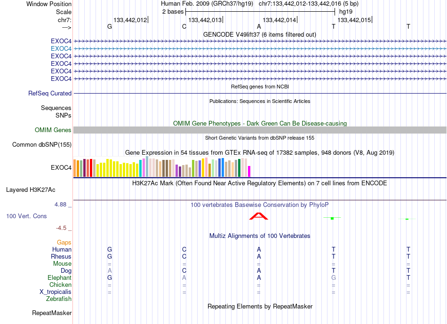Click the 'RefSeq Curated' track label
447x324 pixels.
pos(50,93)
